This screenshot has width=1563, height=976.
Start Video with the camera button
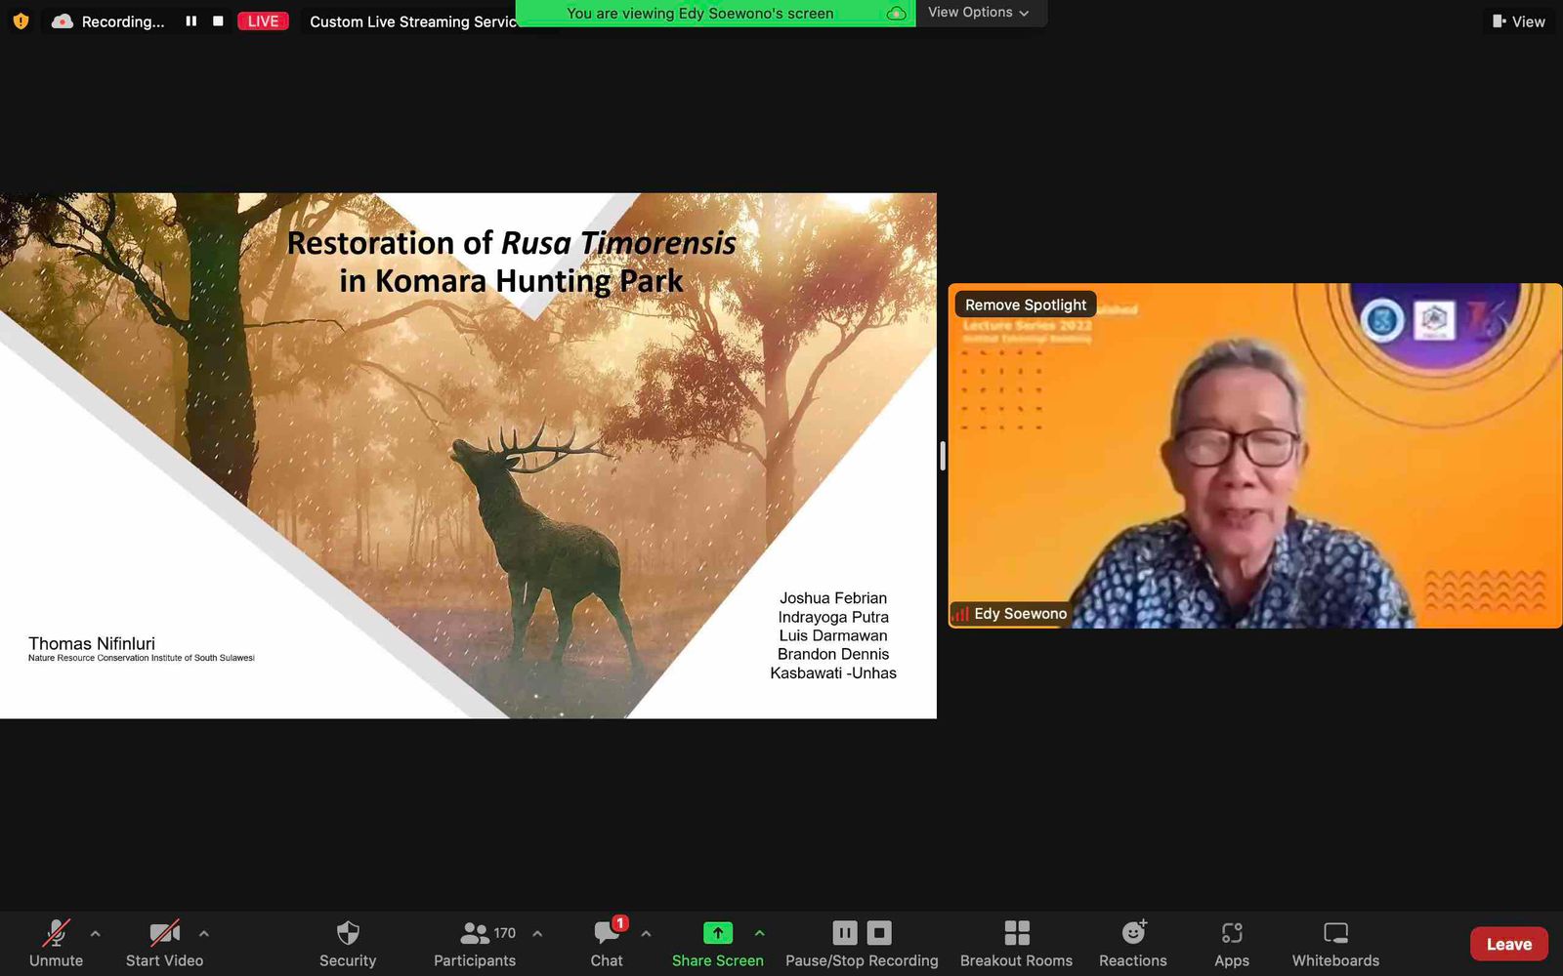tap(164, 943)
